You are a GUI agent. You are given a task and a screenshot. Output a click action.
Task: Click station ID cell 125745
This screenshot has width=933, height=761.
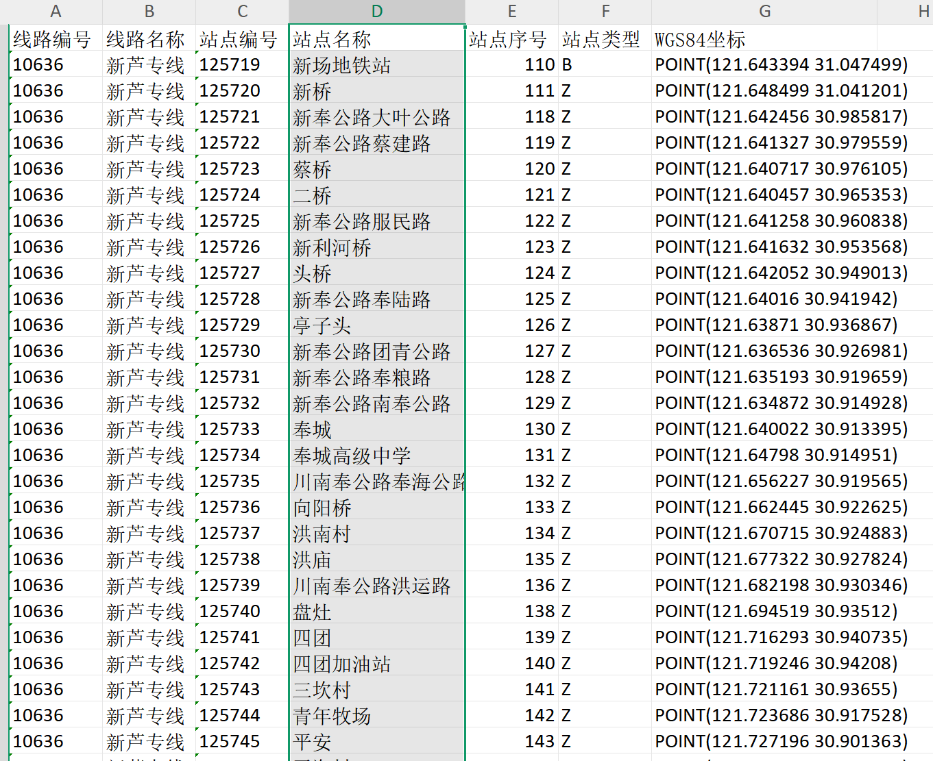coord(243,741)
